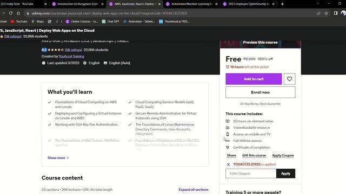Open the browser profile avatar
Viewport: 346px width, 194px height.
click(x=343, y=13)
